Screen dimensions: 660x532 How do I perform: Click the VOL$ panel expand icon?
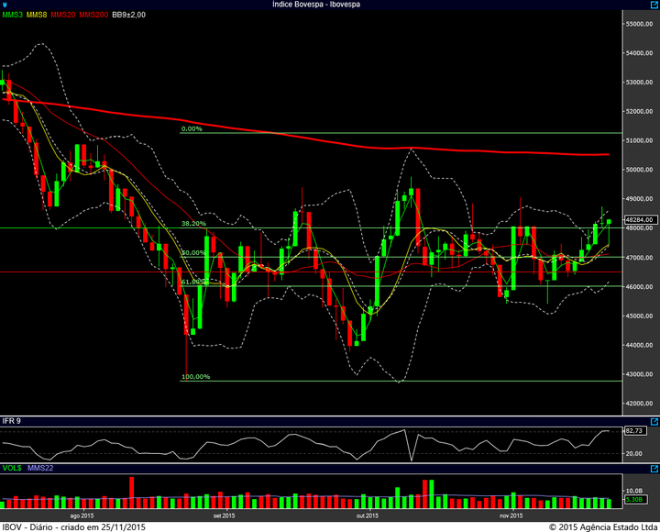[x=654, y=469]
